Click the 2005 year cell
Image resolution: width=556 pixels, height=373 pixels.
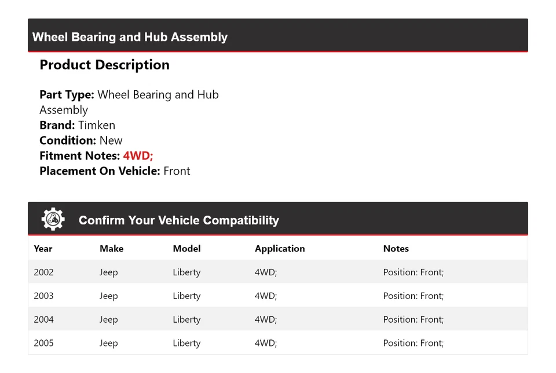(43, 342)
